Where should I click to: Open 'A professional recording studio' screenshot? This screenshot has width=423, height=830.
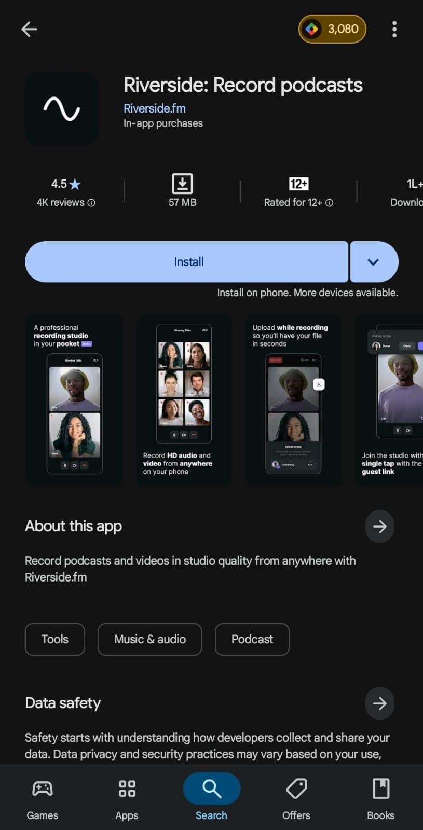[74, 399]
